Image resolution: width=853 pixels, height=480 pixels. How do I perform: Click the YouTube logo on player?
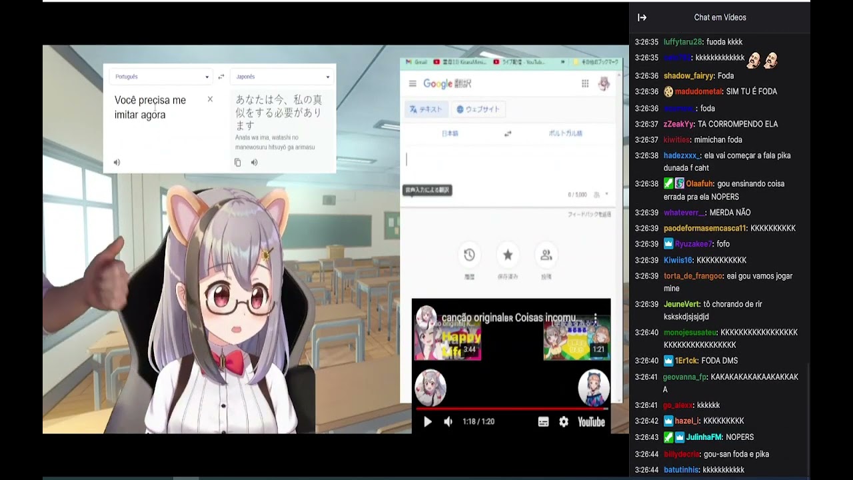[591, 421]
